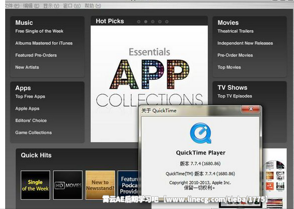Browse New Artists
This screenshot has height=209, width=294.
pyautogui.click(x=27, y=67)
